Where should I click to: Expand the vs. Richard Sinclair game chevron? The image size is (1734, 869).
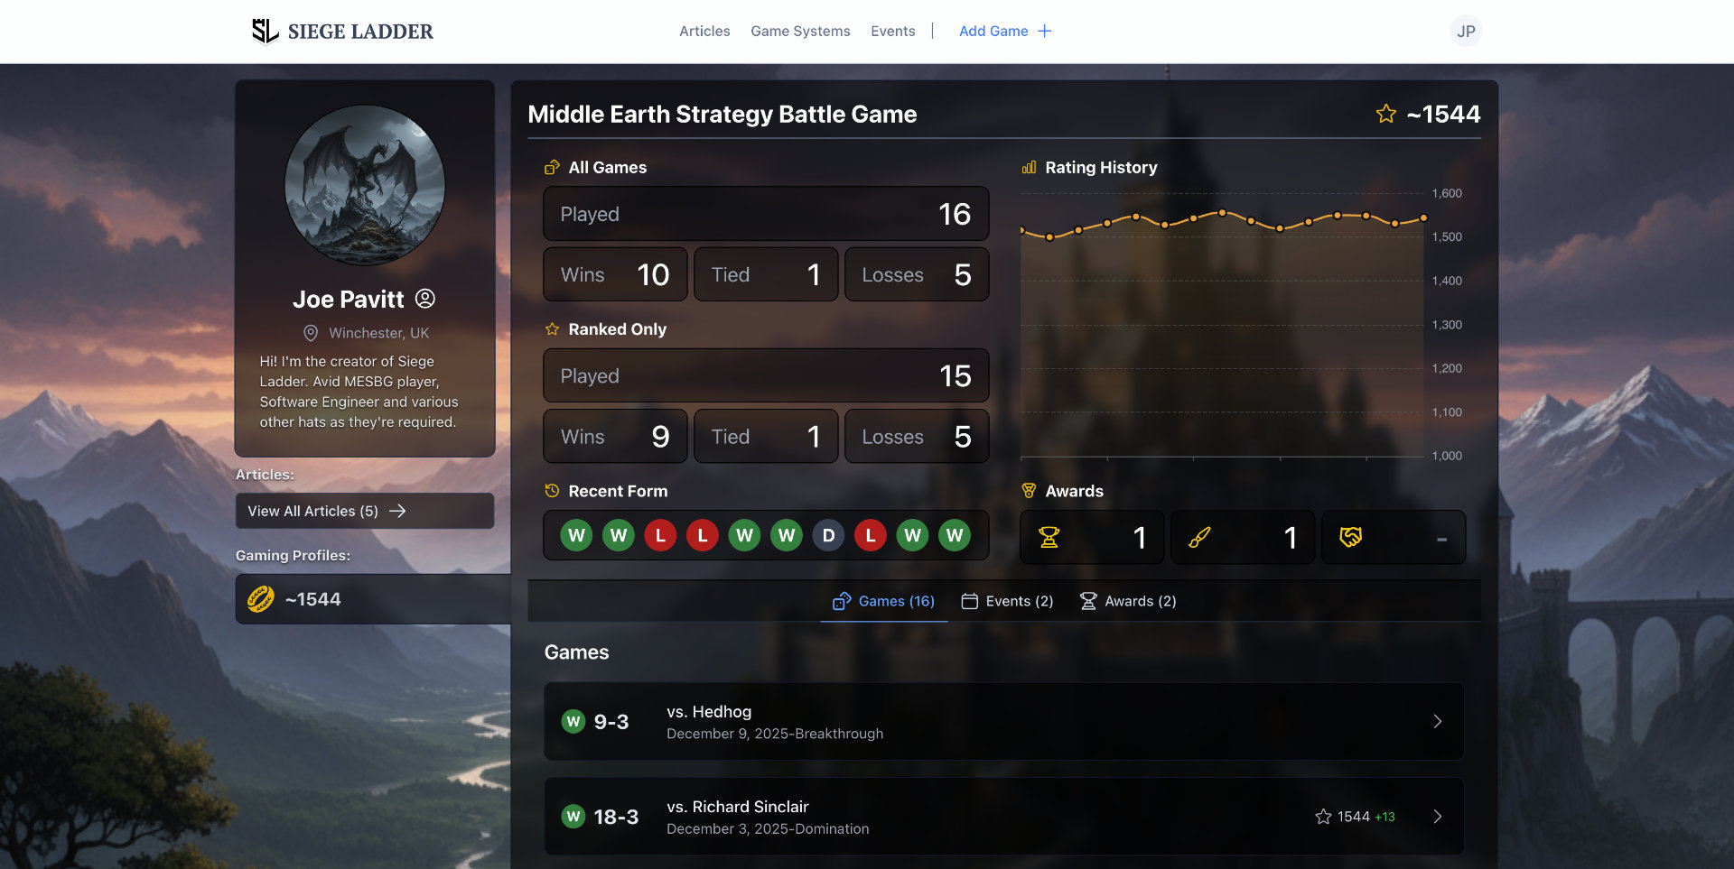tap(1438, 816)
